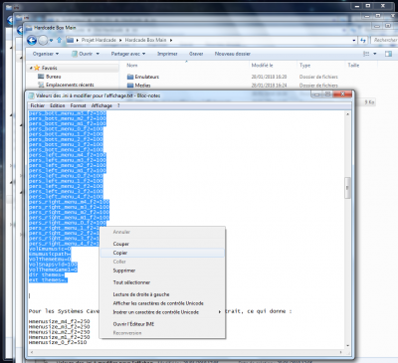Open the address bar history dropdown
Viewport: 398px width, 363px height.
[354, 40]
